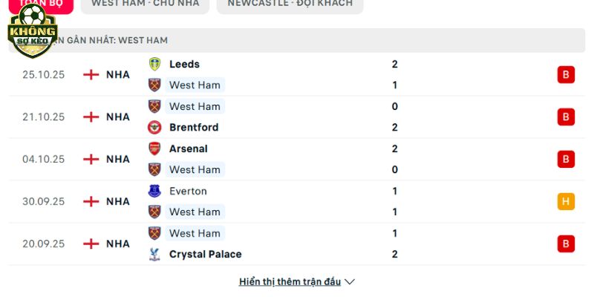Screen dimensions: 594x297
Task: Click the Crystal Palace team name
Action: (x=205, y=254)
